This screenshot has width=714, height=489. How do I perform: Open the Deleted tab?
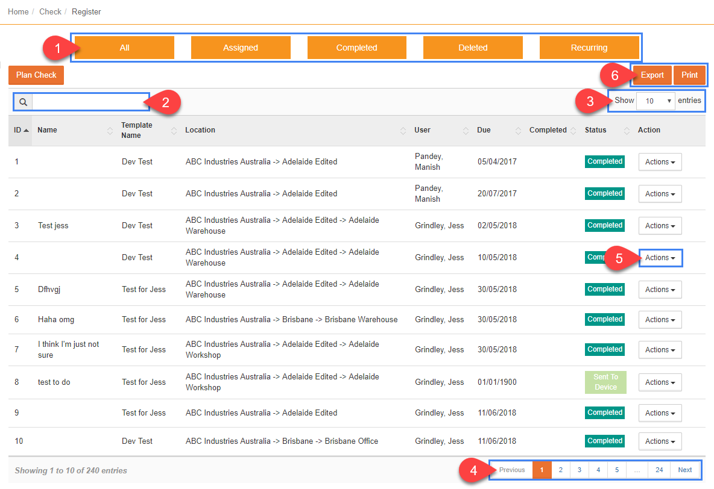click(473, 47)
